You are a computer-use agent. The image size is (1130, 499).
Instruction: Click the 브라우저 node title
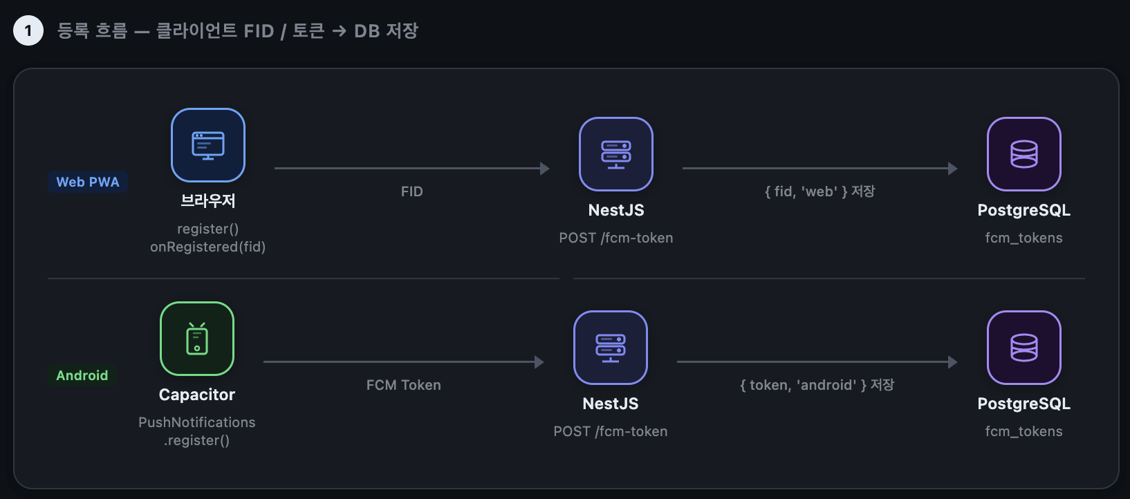(x=208, y=201)
